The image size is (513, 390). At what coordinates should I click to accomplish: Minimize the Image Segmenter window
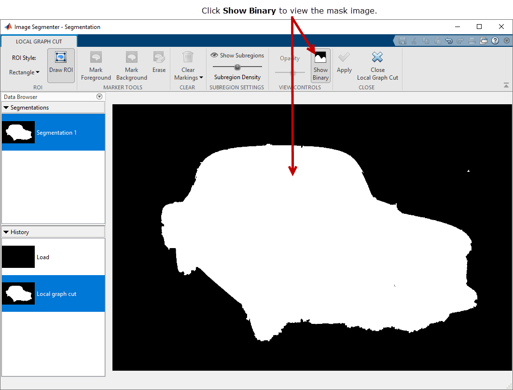458,27
